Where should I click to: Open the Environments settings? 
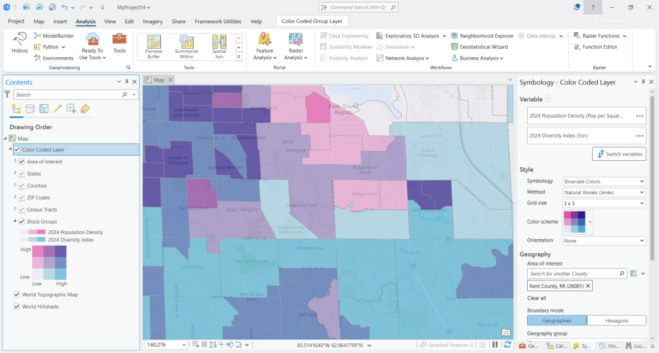click(x=54, y=58)
